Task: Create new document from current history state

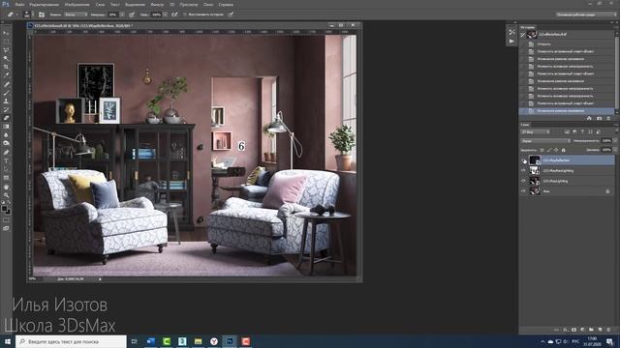Action: pos(589,118)
